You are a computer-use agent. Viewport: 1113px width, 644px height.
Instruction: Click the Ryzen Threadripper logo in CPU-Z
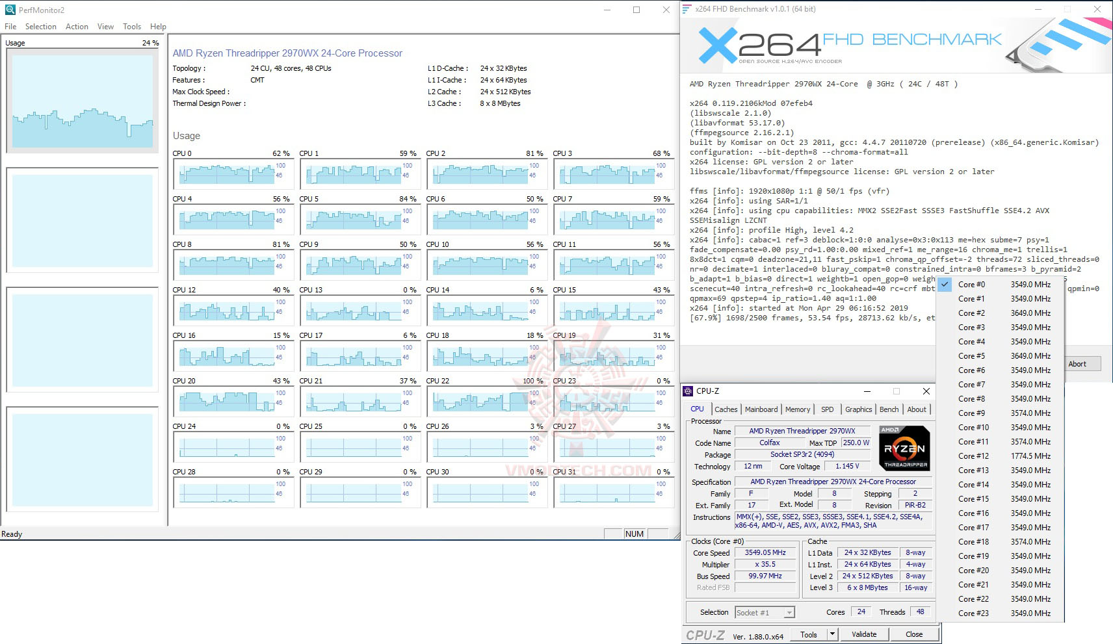[x=904, y=448]
